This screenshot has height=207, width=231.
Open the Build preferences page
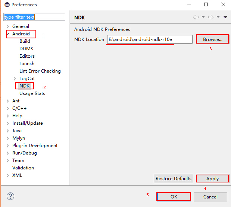click(x=25, y=41)
